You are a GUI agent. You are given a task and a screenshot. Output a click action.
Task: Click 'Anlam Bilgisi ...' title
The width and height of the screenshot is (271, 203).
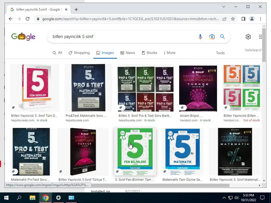191,116
